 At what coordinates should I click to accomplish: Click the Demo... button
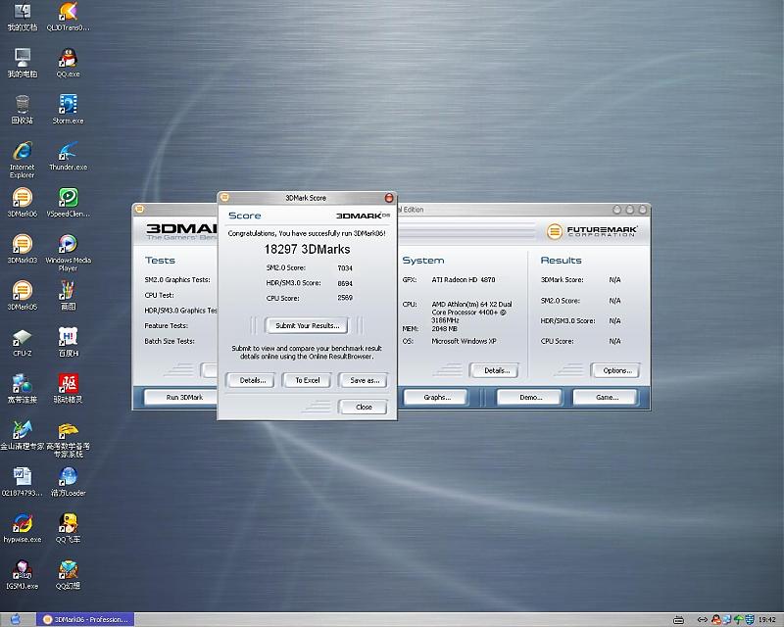[x=530, y=397]
